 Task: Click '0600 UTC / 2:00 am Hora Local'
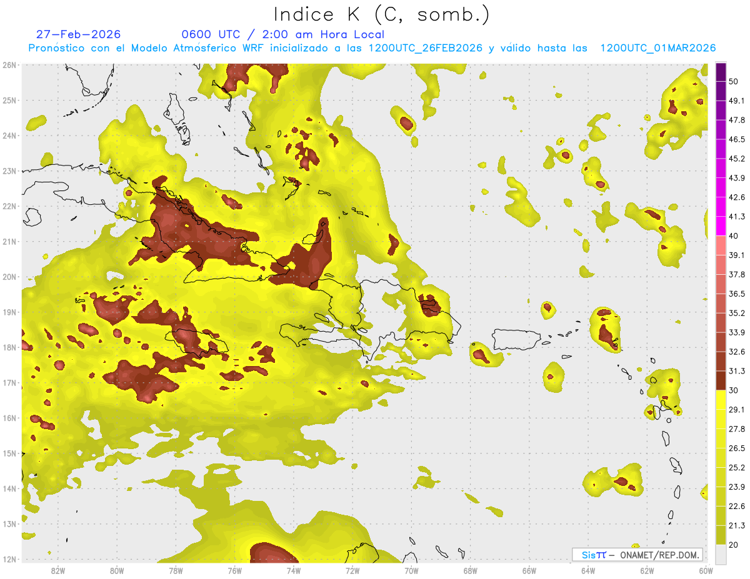click(283, 34)
